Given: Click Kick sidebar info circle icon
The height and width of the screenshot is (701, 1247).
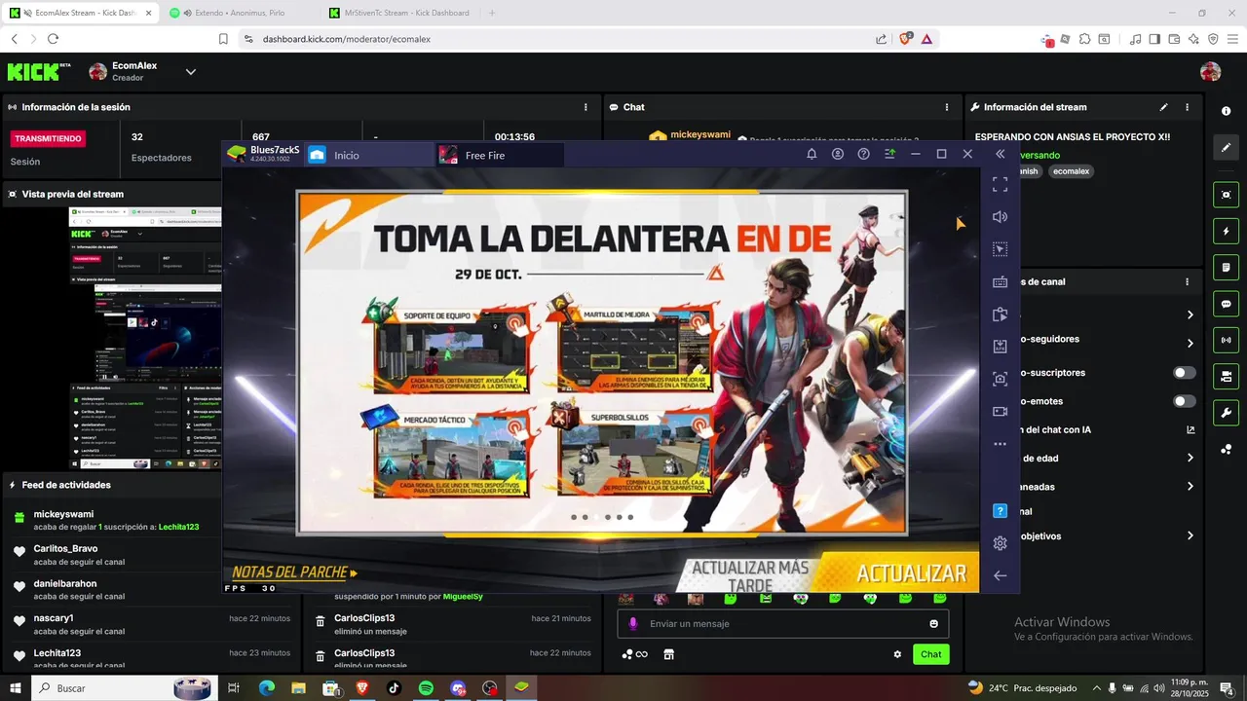Looking at the screenshot, I should (x=1226, y=111).
